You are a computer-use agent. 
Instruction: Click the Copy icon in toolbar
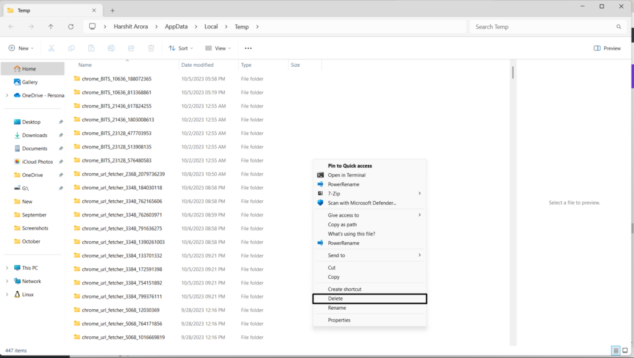(x=71, y=48)
